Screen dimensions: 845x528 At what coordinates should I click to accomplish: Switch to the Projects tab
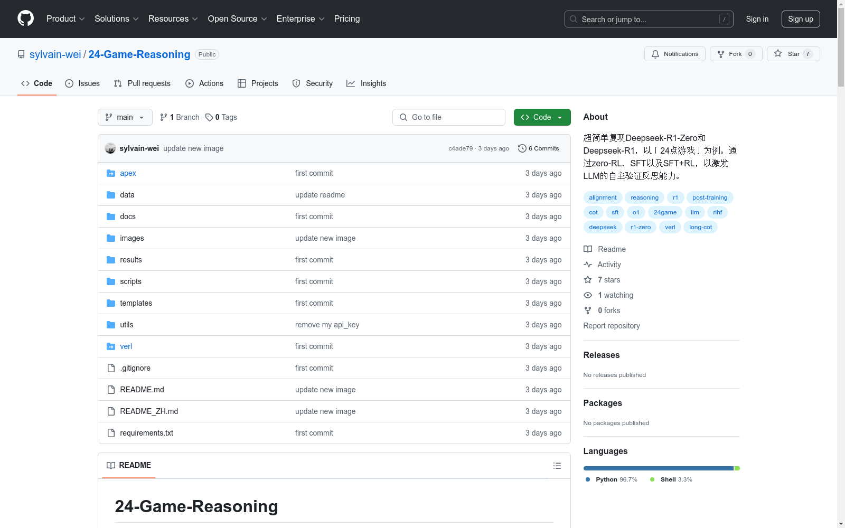(x=258, y=83)
